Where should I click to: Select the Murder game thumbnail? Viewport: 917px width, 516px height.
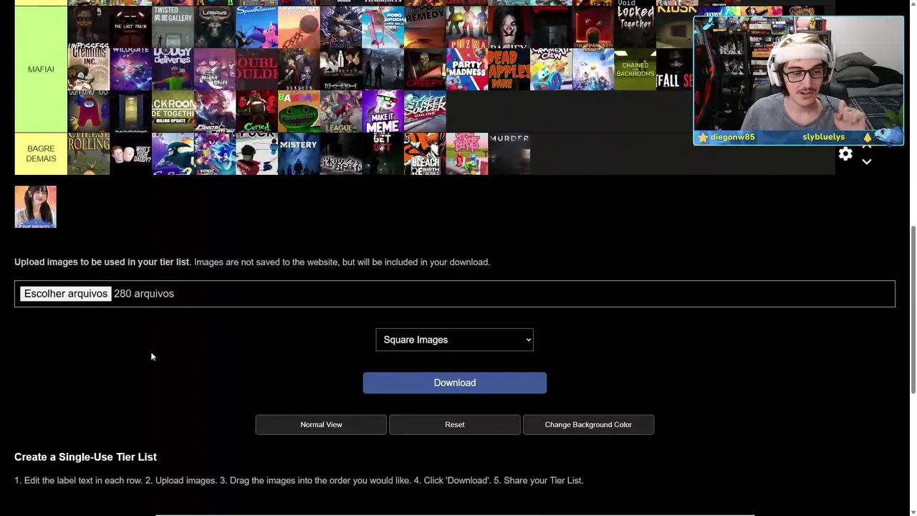pyautogui.click(x=509, y=153)
